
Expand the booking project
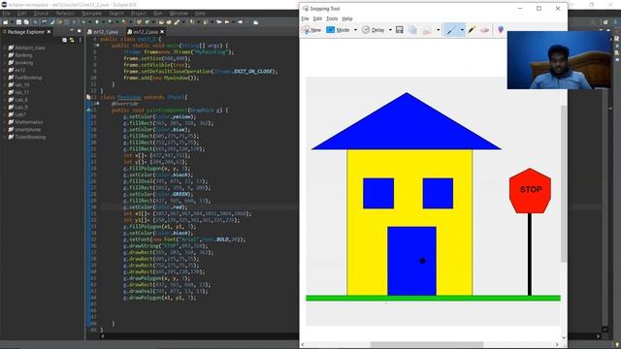pyautogui.click(x=5, y=63)
